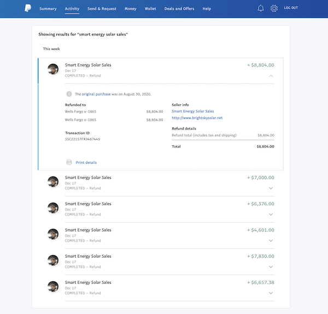
Task: Open the Money tab
Action: pyautogui.click(x=130, y=9)
